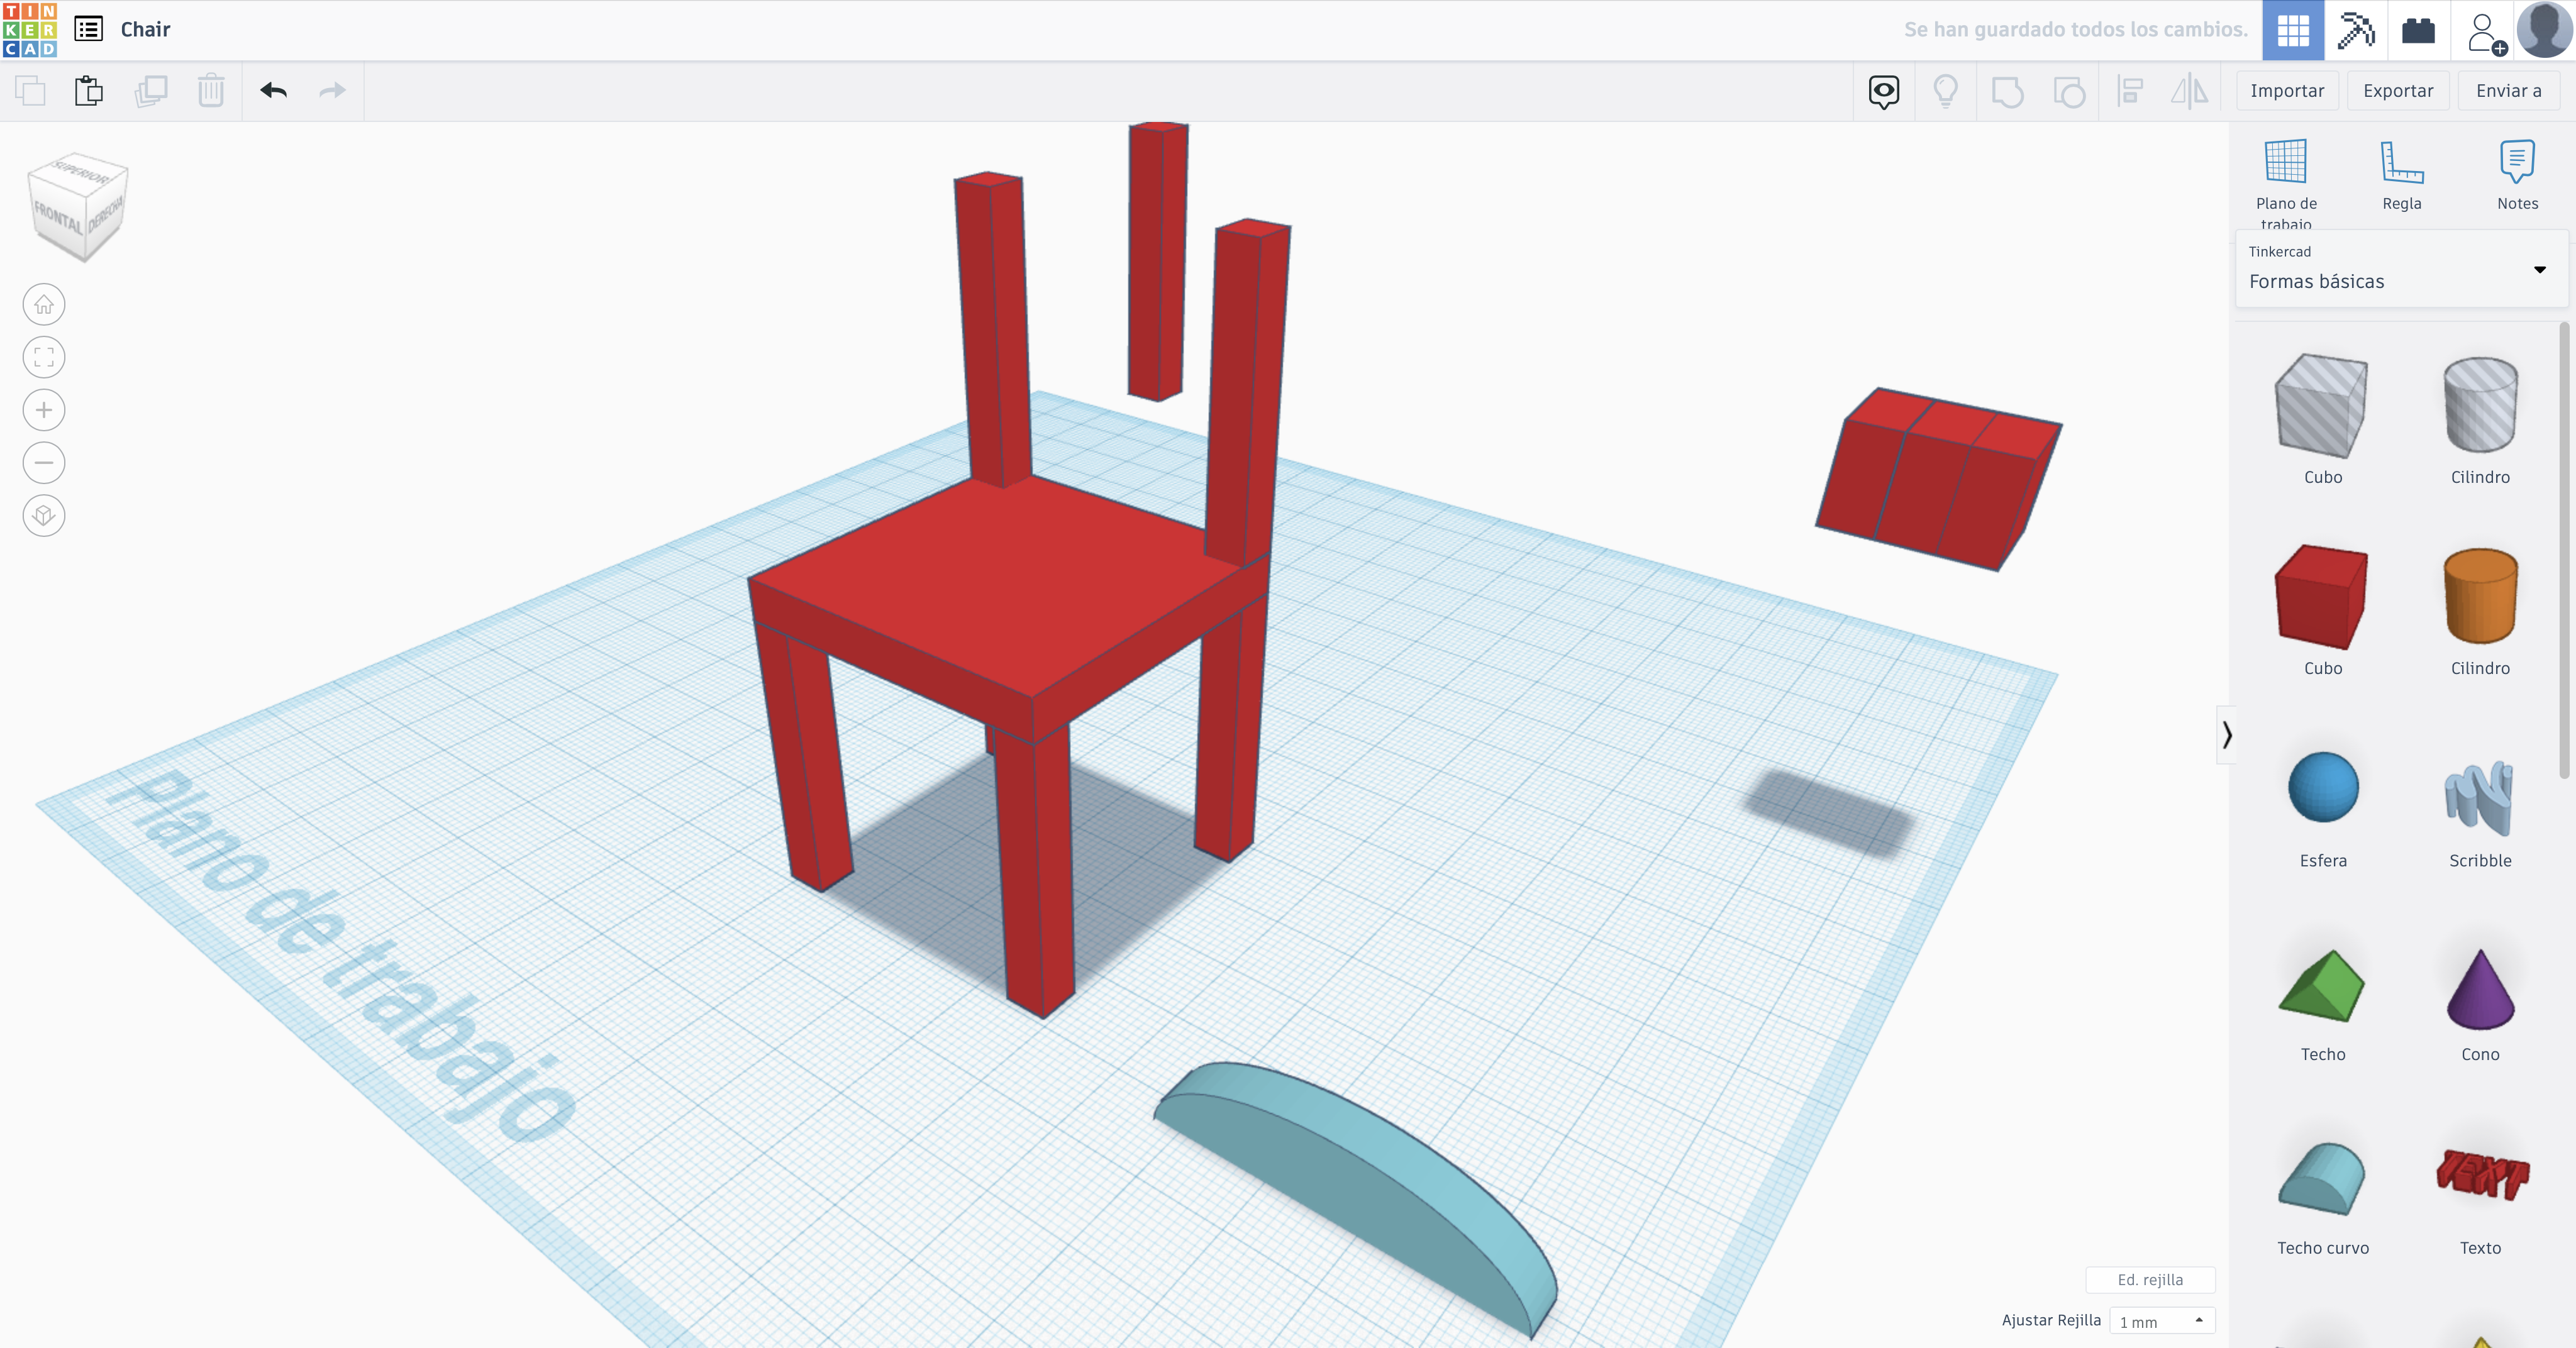Viewport: 2576px width, 1348px height.
Task: Click the view cube FRONTAL face
Action: tap(58, 217)
